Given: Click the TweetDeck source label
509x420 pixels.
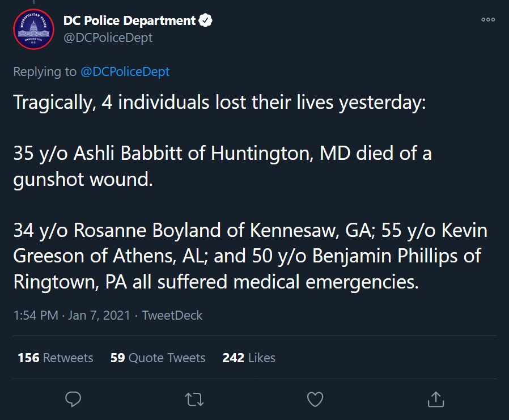Looking at the screenshot, I should [x=172, y=316].
